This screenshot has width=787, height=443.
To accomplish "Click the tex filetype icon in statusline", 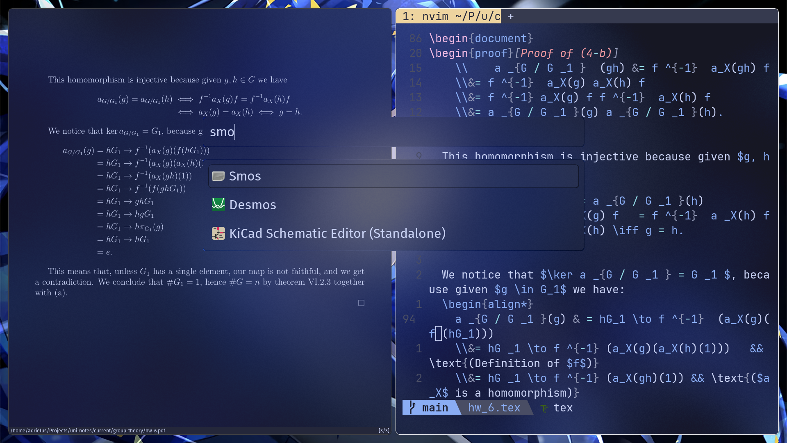I will pyautogui.click(x=544, y=408).
